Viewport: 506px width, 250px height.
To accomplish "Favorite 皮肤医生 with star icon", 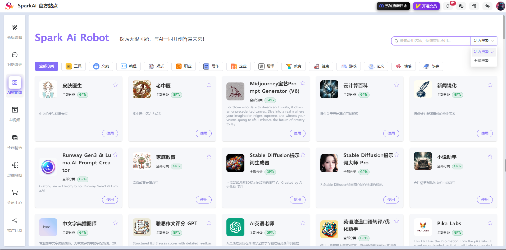I will click(115, 85).
